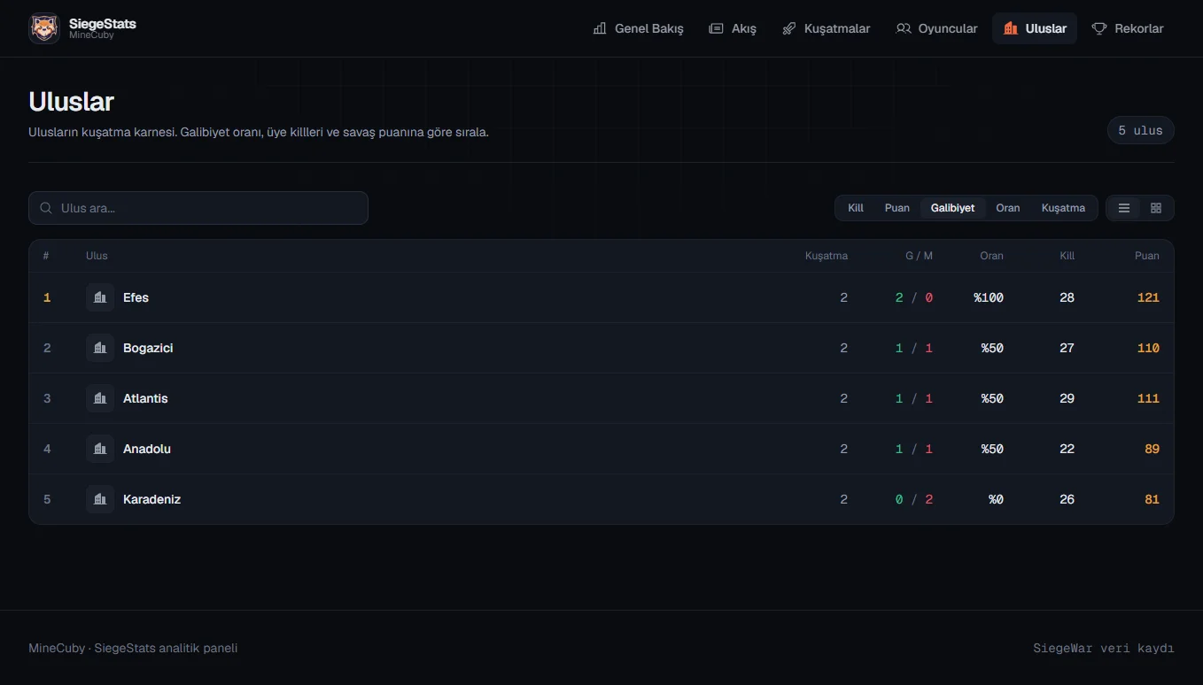Click the SiegeStats fox logo icon

click(x=44, y=28)
